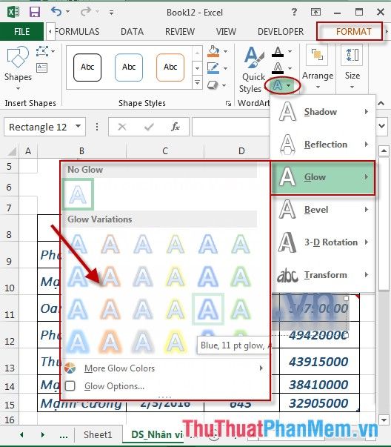The width and height of the screenshot is (391, 447).
Task: Open the Name Box dropdown arrow
Action: coord(78,126)
